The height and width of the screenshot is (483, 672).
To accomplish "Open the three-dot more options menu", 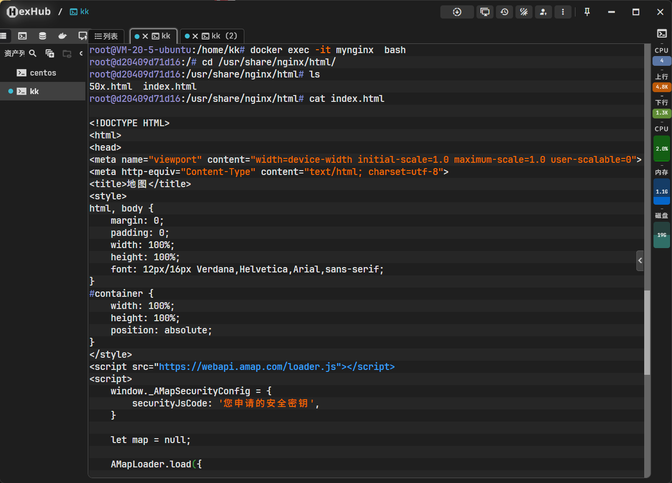I will point(563,12).
